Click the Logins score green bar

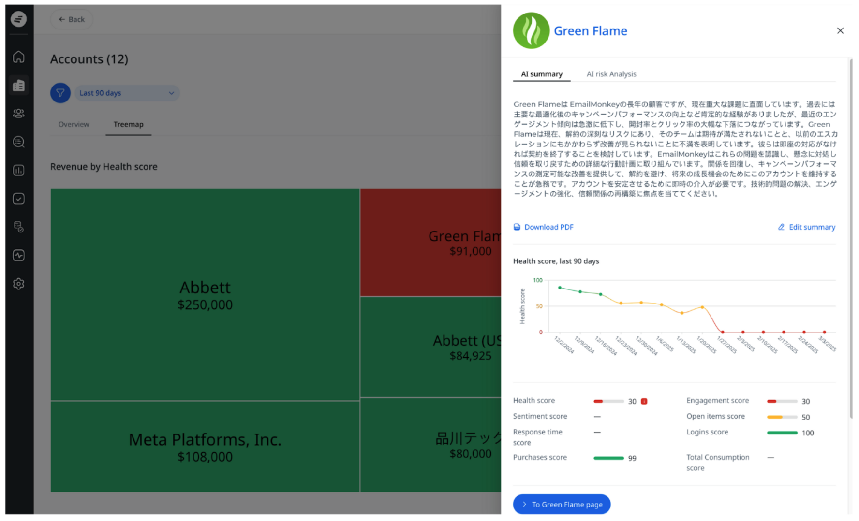tap(782, 433)
